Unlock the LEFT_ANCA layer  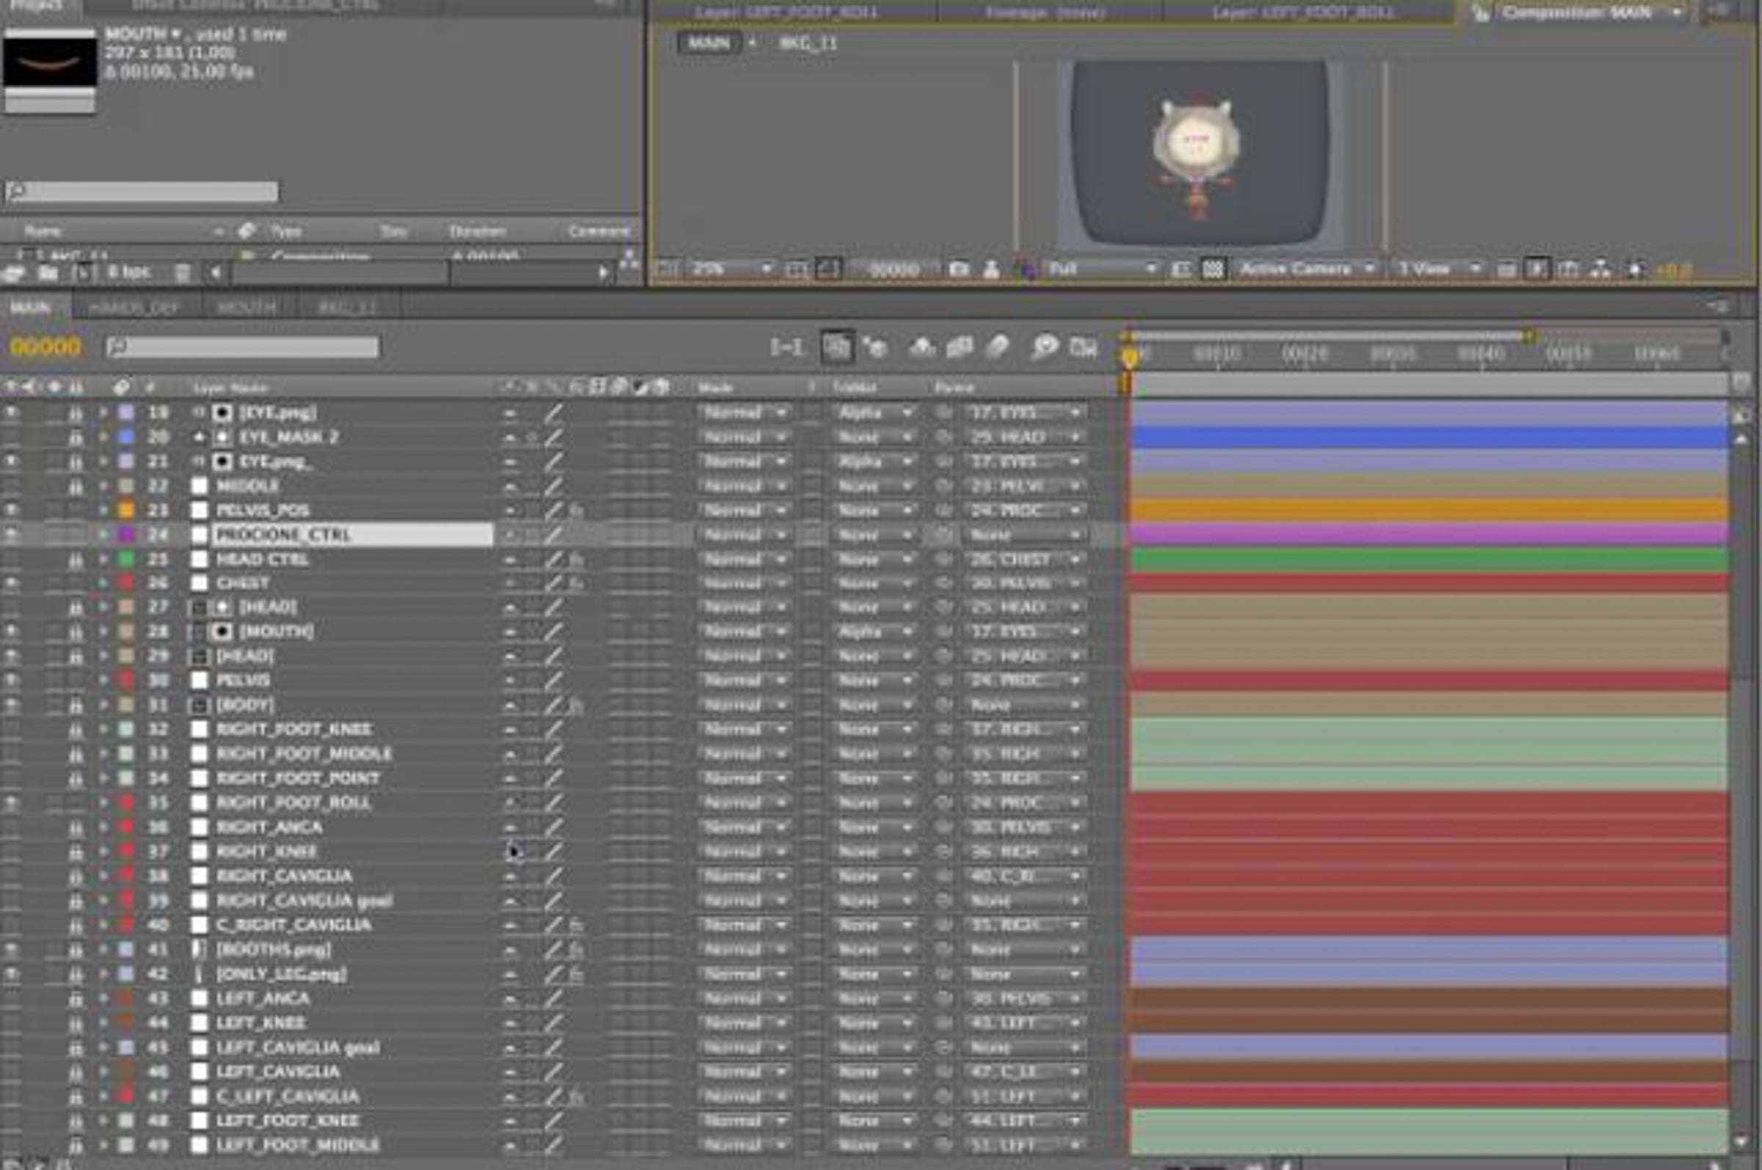76,998
